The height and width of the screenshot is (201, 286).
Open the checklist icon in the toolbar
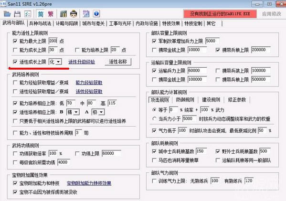coord(28,14)
